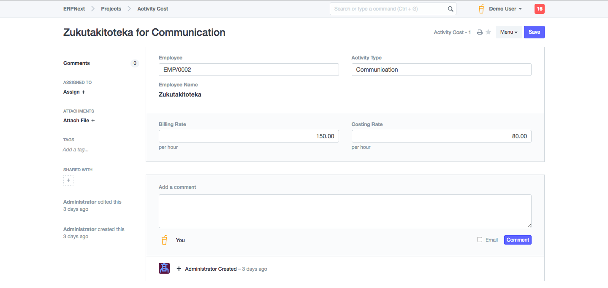Star this document as a favorite
Image resolution: width=608 pixels, height=288 pixels.
tap(489, 32)
